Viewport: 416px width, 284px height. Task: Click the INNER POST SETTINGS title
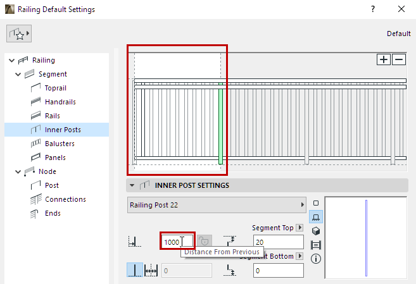tap(192, 185)
